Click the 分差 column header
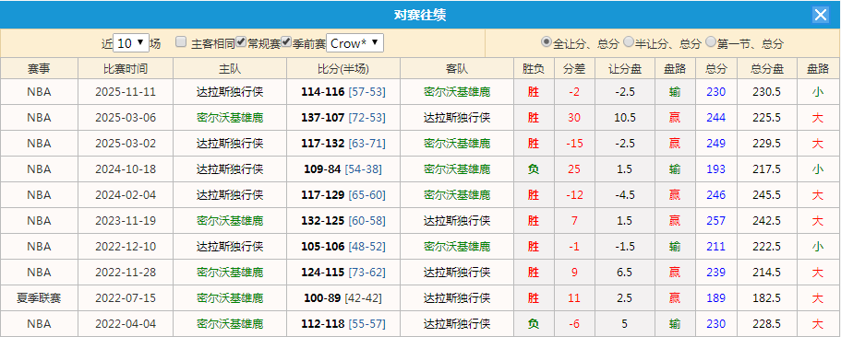 tap(574, 68)
